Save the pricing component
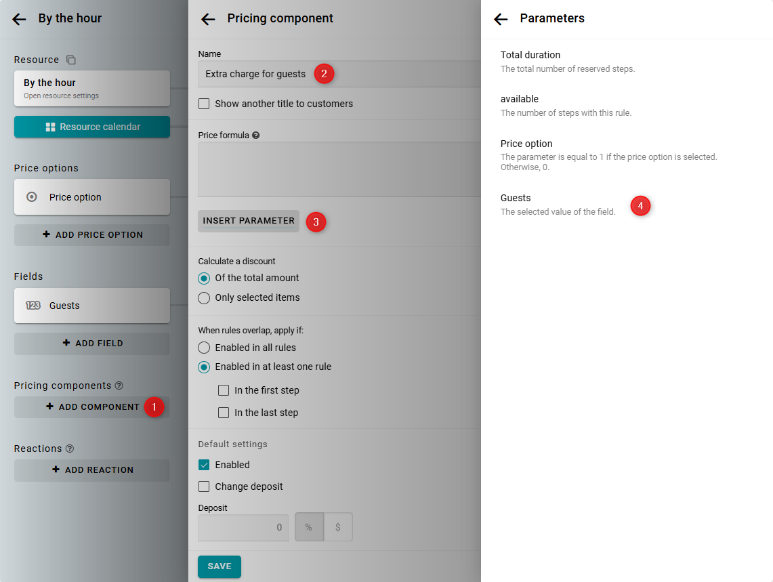 click(219, 566)
